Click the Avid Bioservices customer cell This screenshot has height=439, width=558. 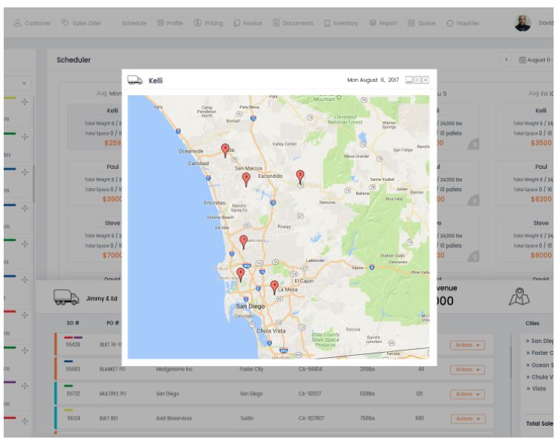tap(174, 418)
